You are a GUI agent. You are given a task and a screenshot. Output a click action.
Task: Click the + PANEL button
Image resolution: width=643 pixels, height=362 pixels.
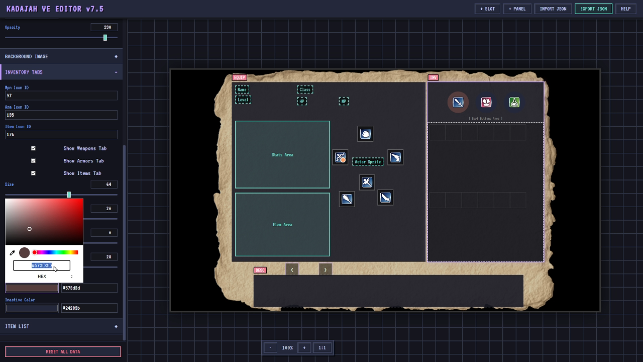point(517,9)
